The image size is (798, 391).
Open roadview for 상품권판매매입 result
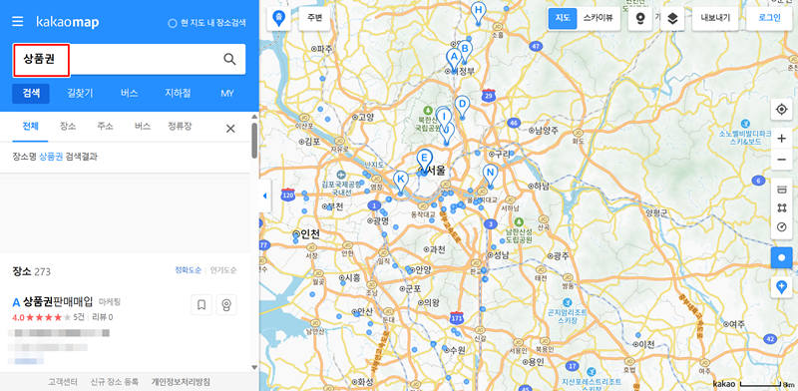pyautogui.click(x=226, y=305)
